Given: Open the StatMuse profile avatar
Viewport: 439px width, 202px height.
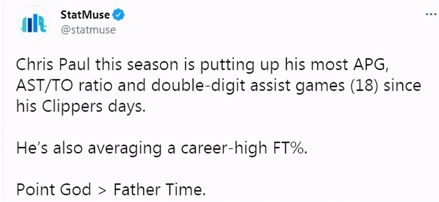Looking at the screenshot, I should [33, 24].
